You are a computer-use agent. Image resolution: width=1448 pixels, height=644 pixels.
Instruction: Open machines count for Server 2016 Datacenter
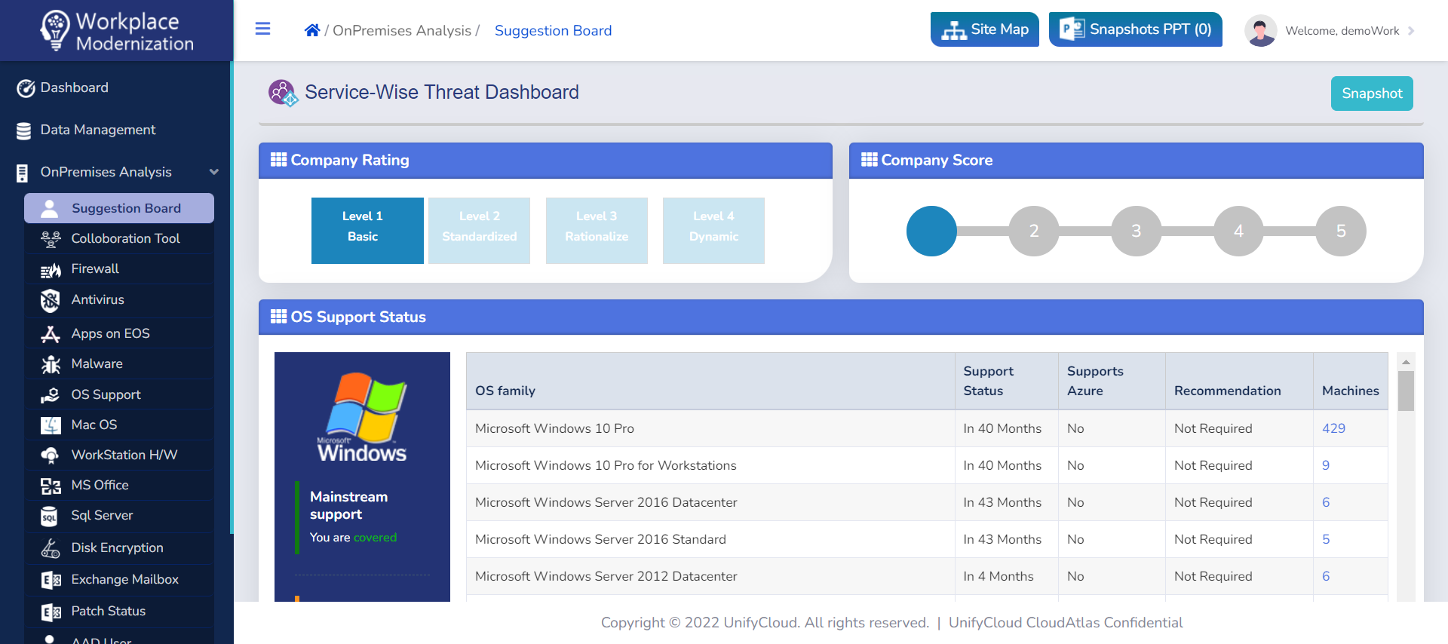point(1326,502)
